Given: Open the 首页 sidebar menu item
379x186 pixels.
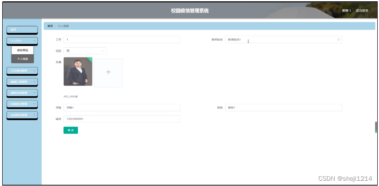Looking at the screenshot, I should (x=22, y=30).
